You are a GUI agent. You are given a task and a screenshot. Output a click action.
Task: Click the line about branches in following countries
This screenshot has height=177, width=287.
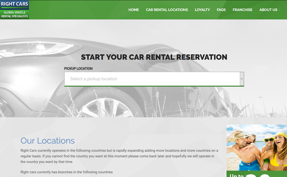point(66,172)
